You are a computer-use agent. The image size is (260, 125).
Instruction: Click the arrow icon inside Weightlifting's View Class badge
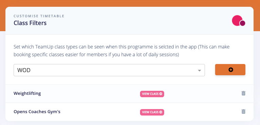pos(161,94)
